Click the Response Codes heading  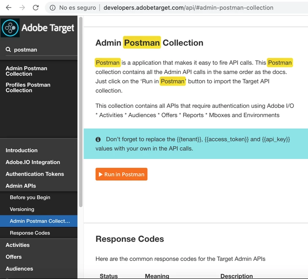click(130, 239)
